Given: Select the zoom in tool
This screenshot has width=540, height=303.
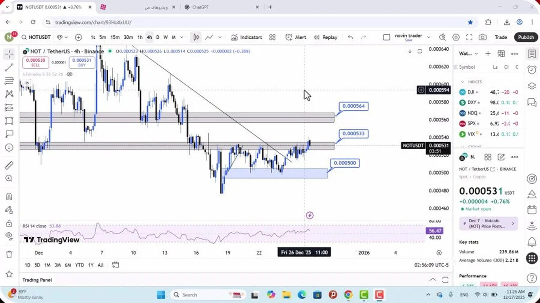Looking at the screenshot, I should (9, 178).
